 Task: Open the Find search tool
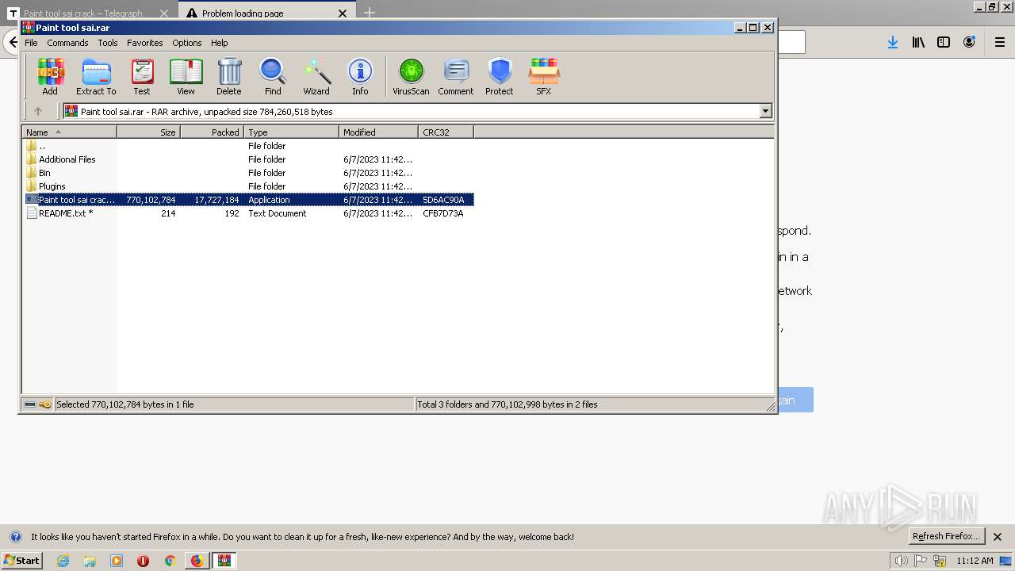273,77
